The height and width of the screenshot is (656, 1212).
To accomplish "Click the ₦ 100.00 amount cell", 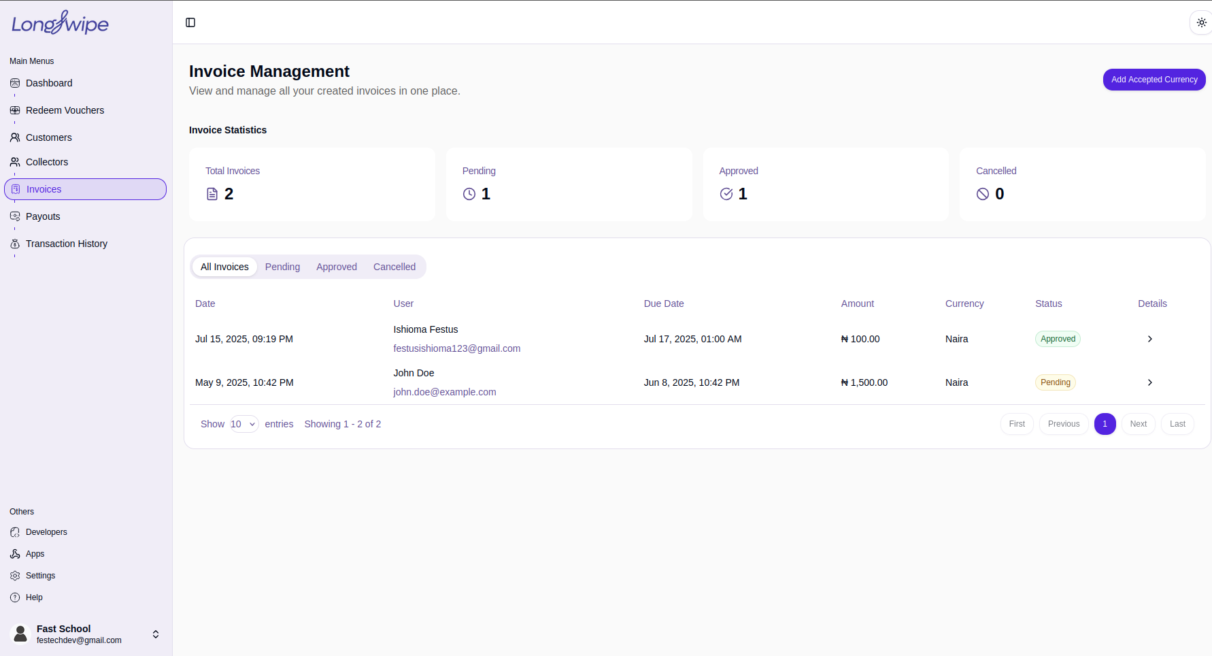I will pyautogui.click(x=860, y=339).
